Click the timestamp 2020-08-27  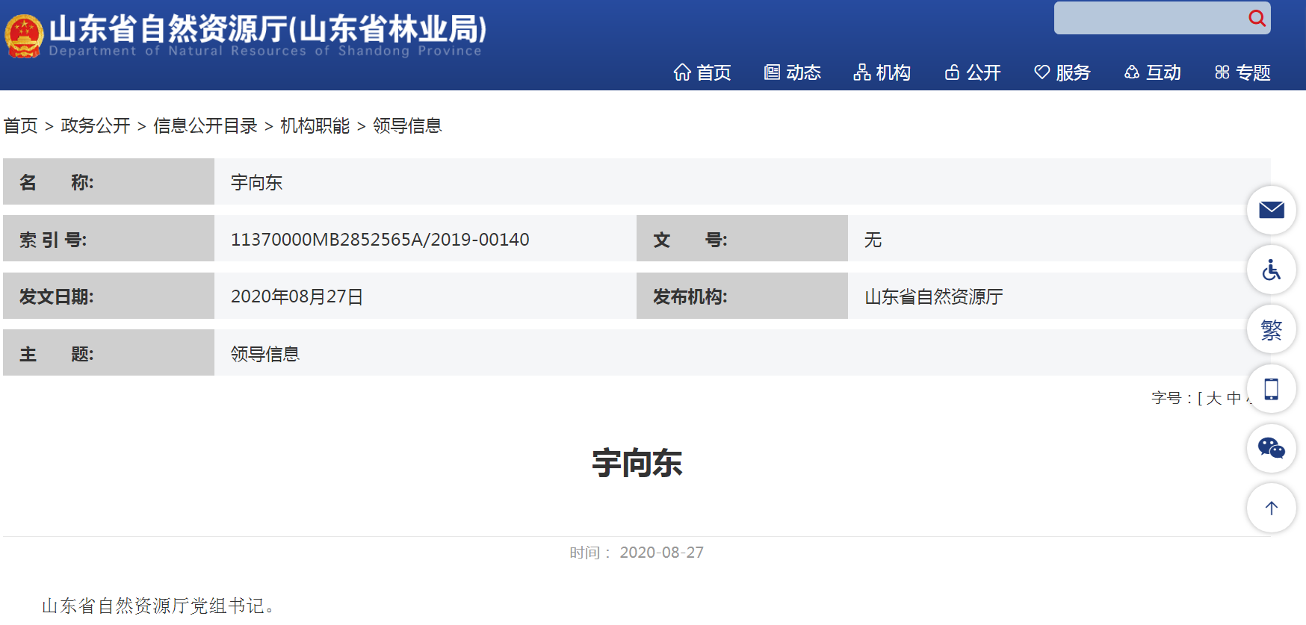pyautogui.click(x=662, y=553)
